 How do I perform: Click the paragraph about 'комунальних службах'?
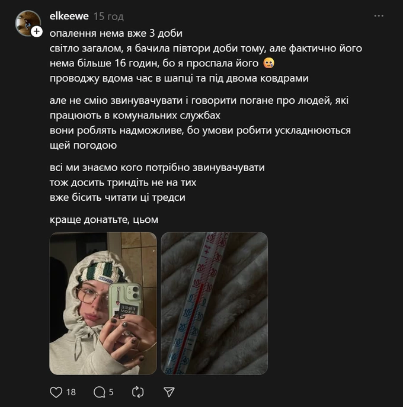pyautogui.click(x=200, y=123)
